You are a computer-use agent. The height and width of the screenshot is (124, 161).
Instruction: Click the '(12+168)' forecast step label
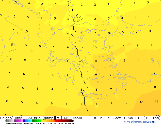[152, 118]
